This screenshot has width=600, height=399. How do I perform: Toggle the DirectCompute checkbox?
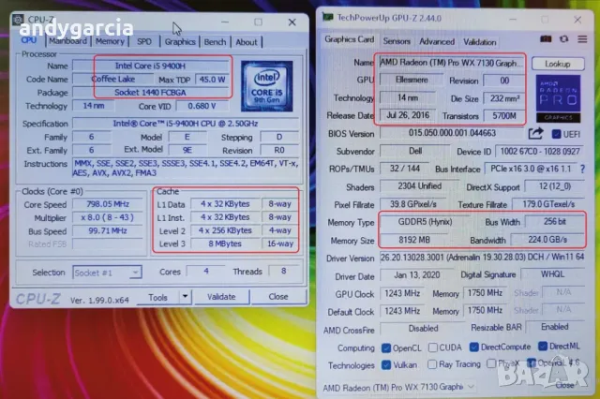474,347
